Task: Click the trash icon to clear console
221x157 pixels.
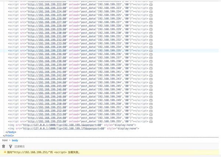Action: coord(4,146)
